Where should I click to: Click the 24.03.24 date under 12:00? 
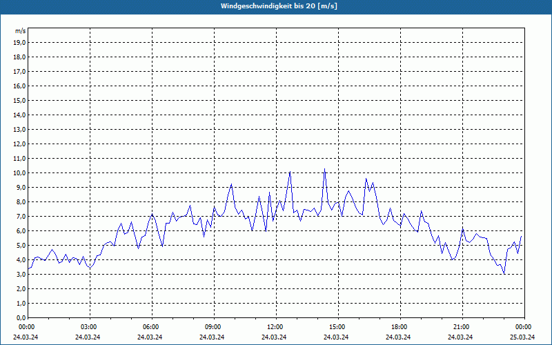click(274, 337)
